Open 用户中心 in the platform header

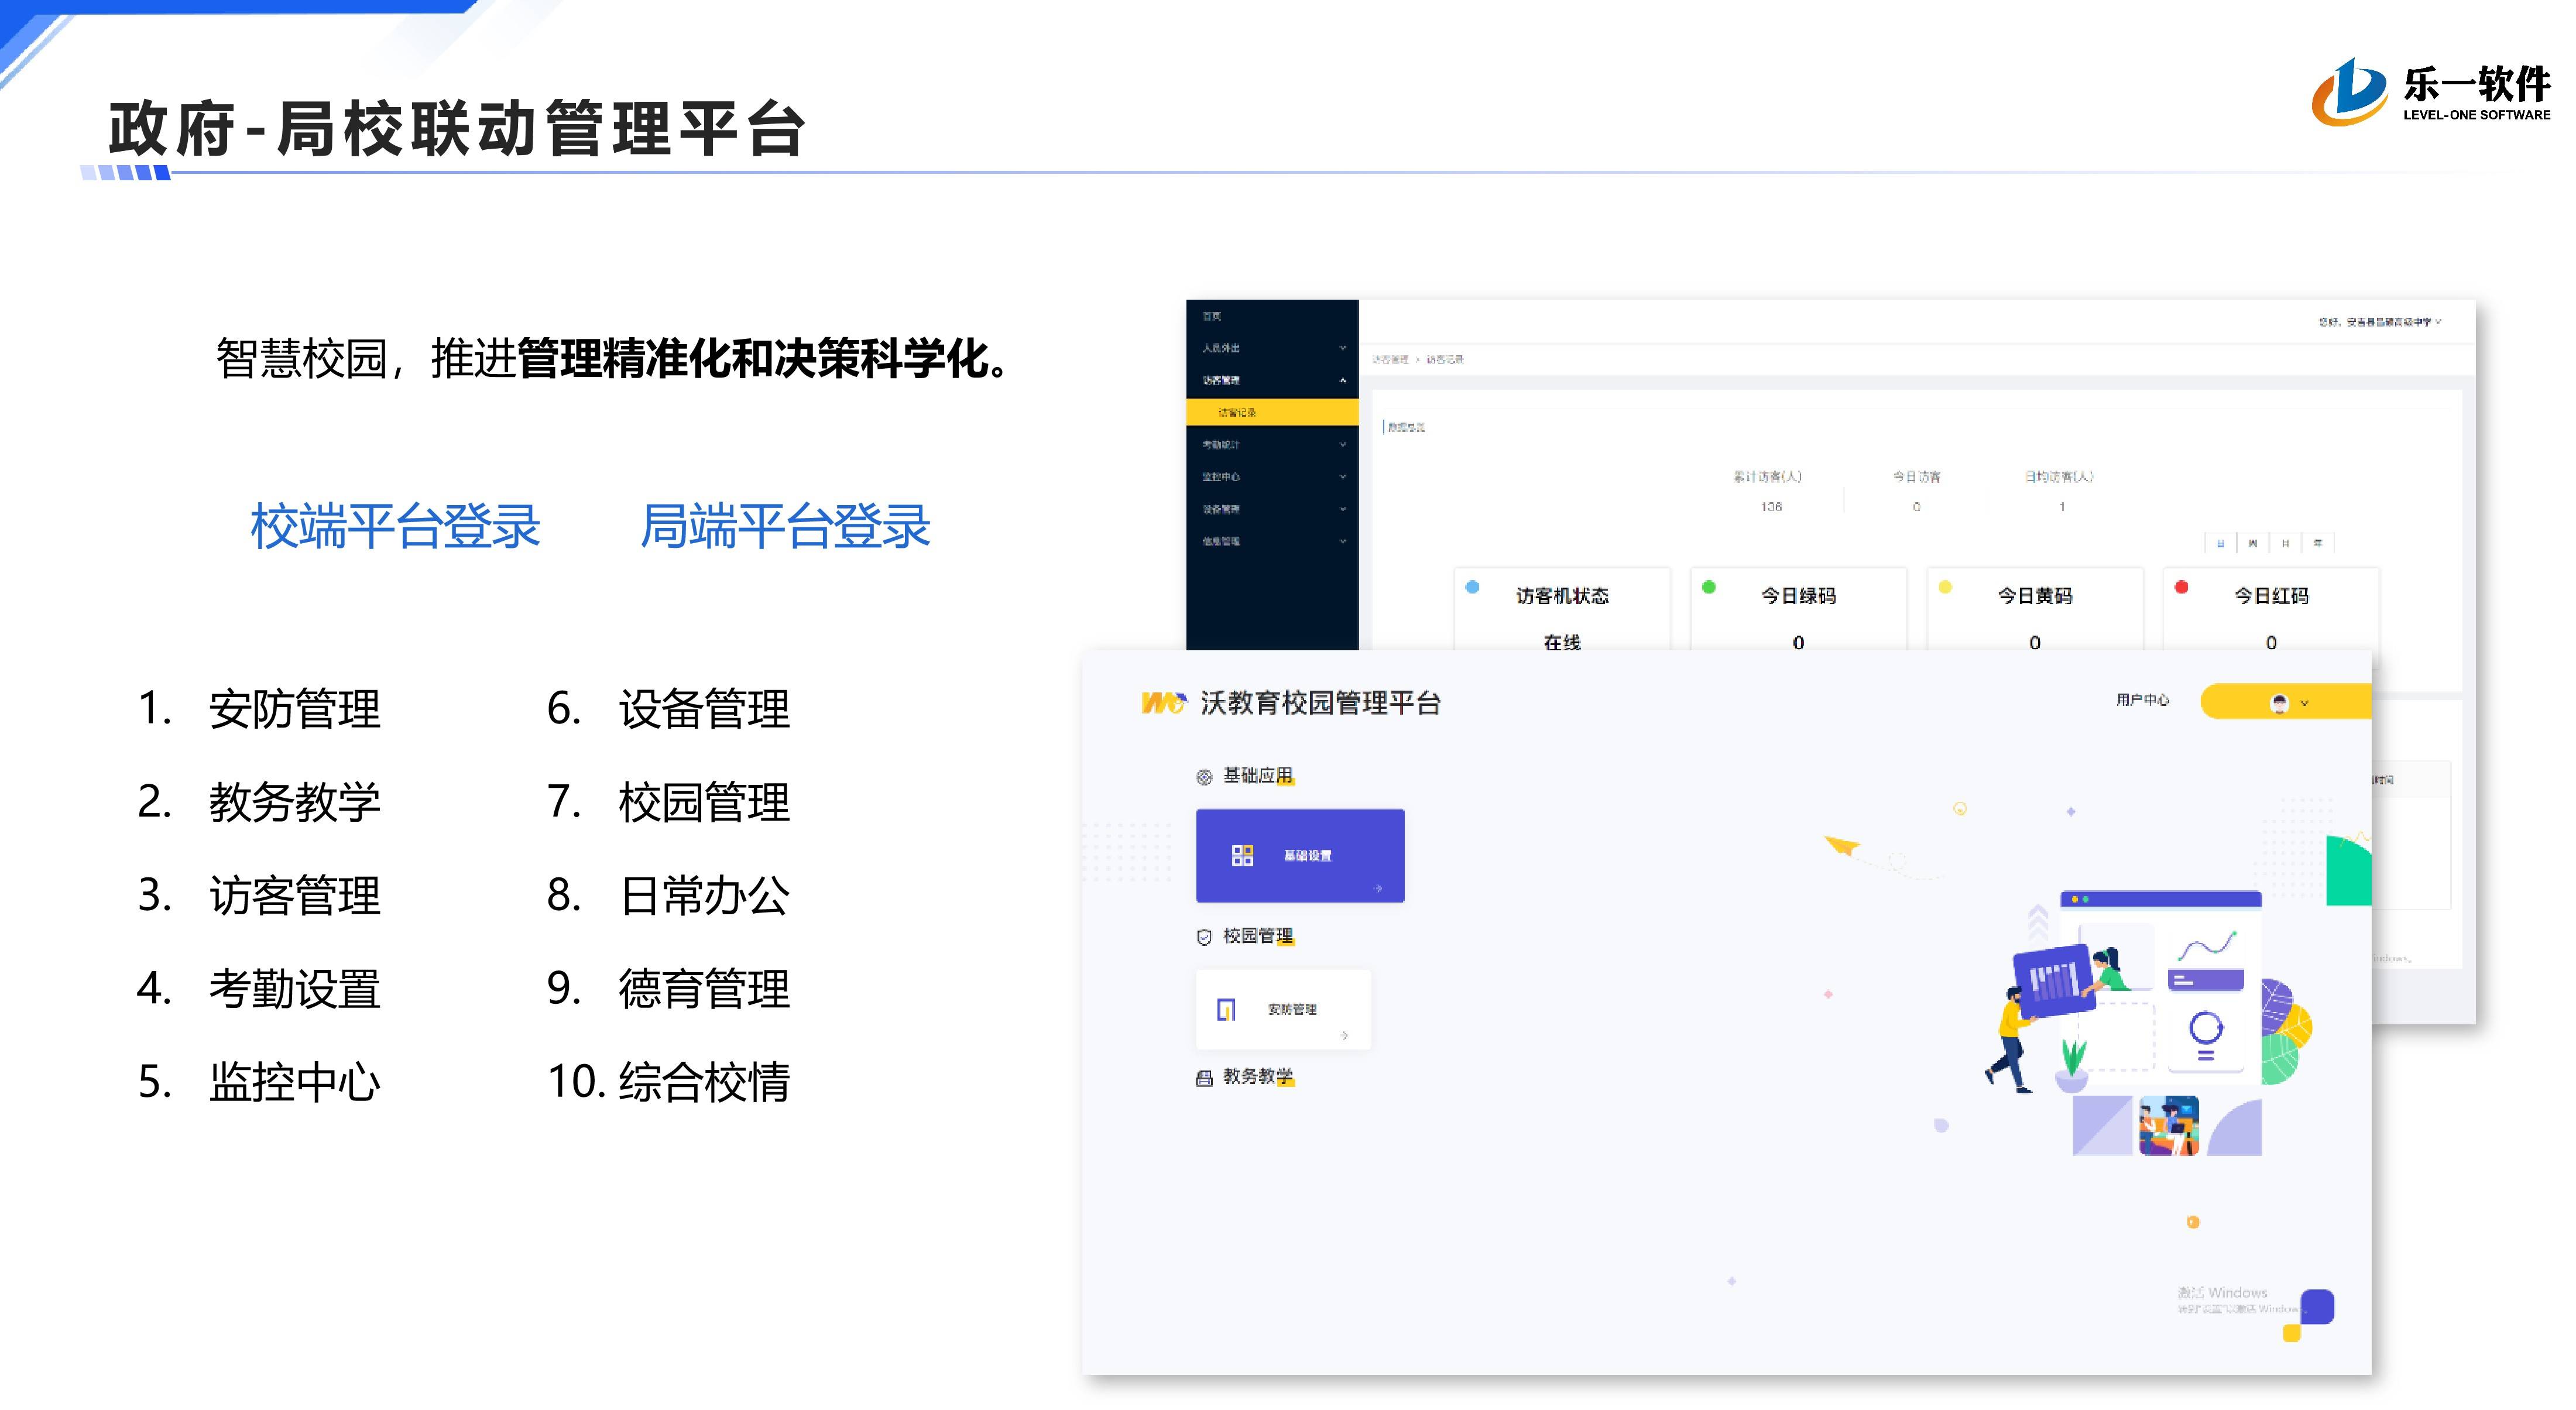pyautogui.click(x=2143, y=700)
